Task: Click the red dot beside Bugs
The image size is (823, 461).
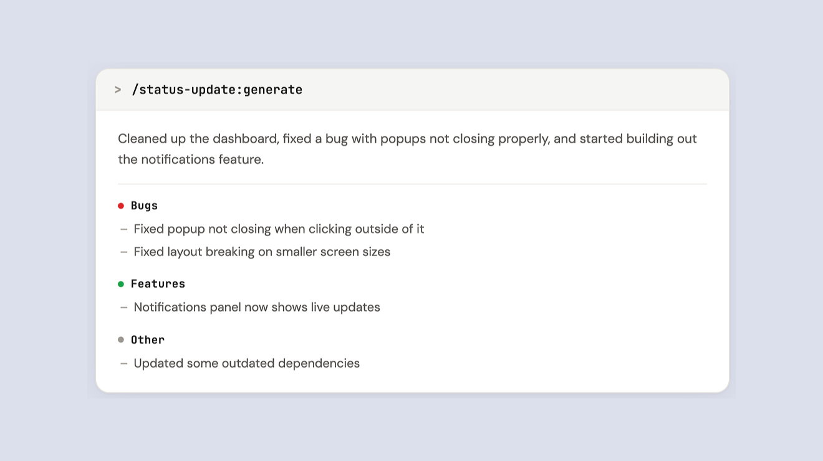Action: pos(121,206)
